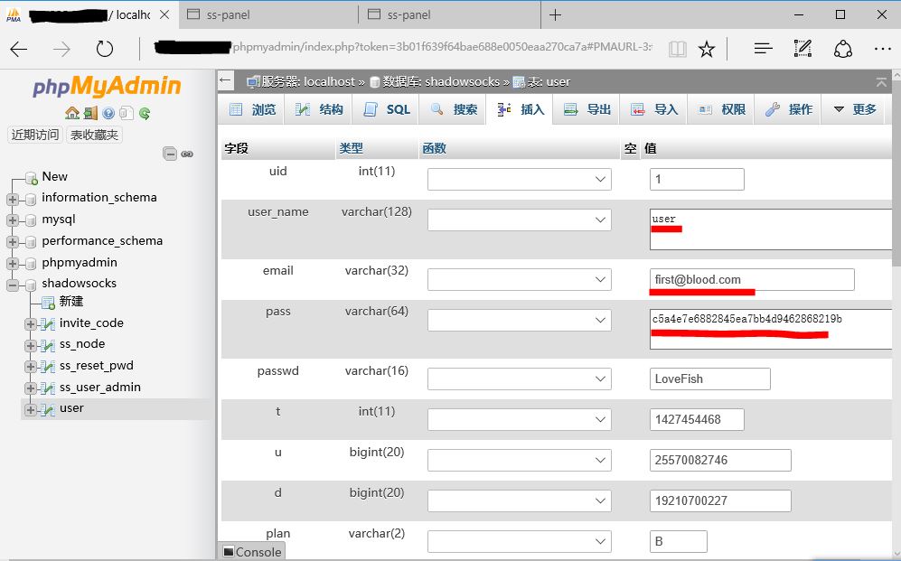Open function dropdown for email
The image size is (901, 561).
point(520,280)
